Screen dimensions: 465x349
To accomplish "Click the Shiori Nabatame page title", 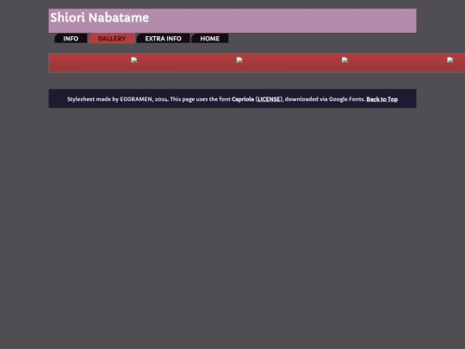I will pyautogui.click(x=100, y=18).
